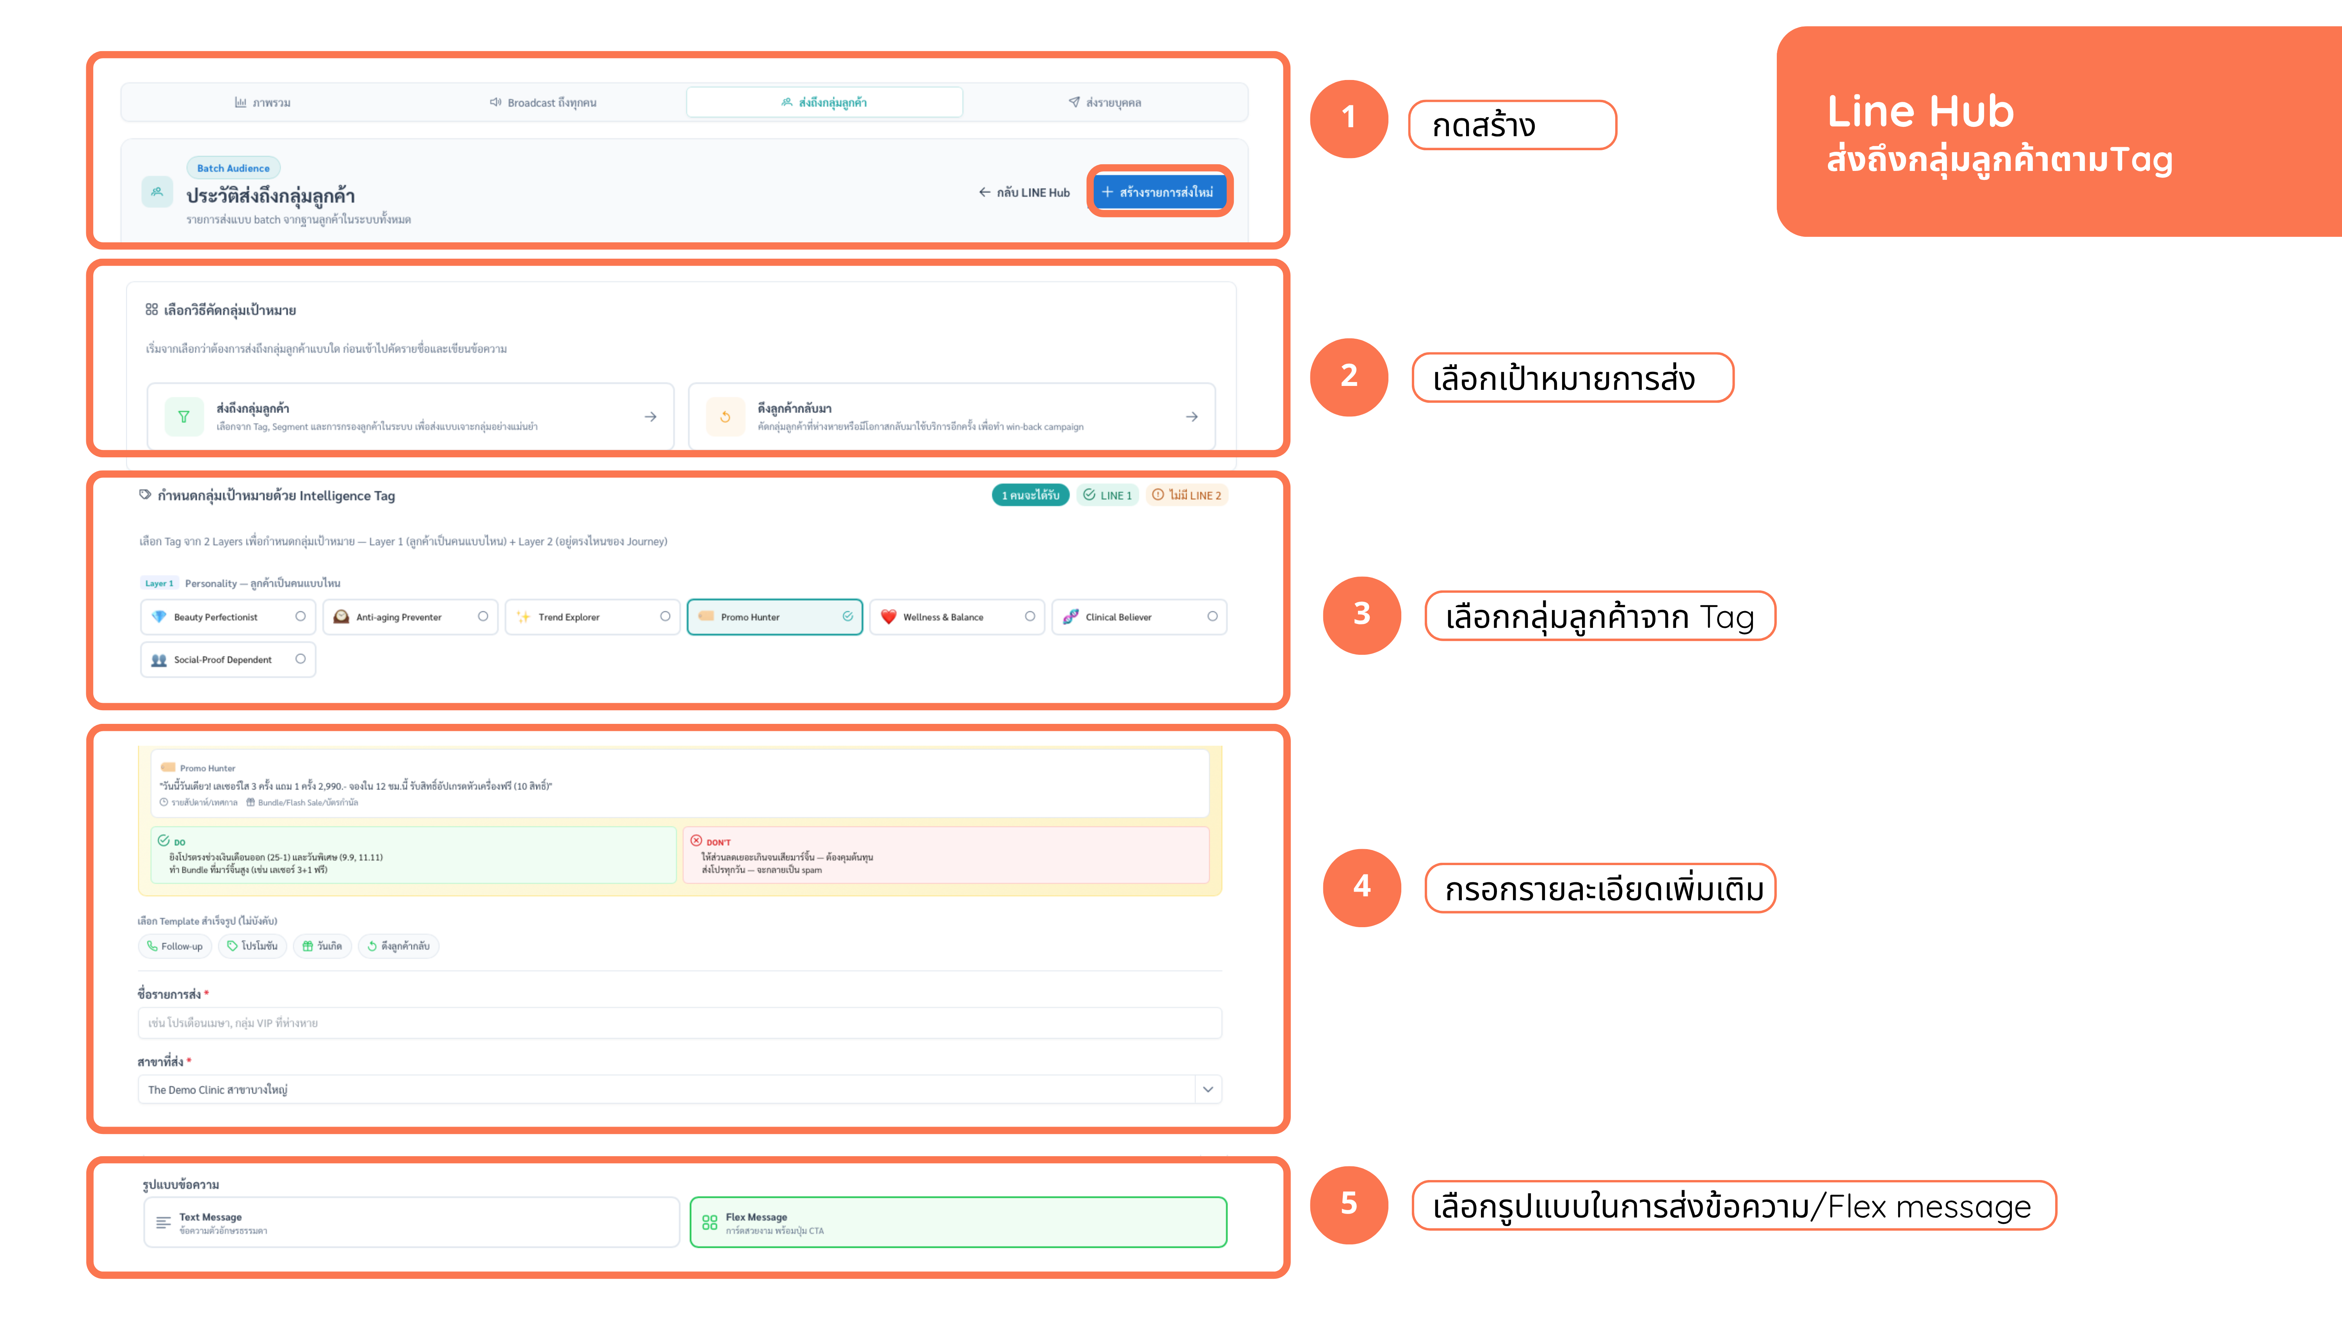Expand the ส่งถึงกลุ่มลูกค้า option arrow
This screenshot has width=2342, height=1317.
pyautogui.click(x=650, y=417)
